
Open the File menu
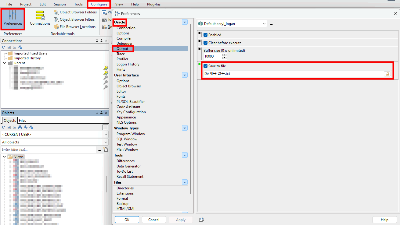click(x=9, y=4)
